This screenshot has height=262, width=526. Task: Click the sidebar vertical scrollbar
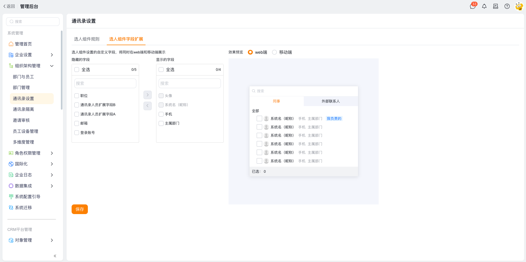(62, 70)
